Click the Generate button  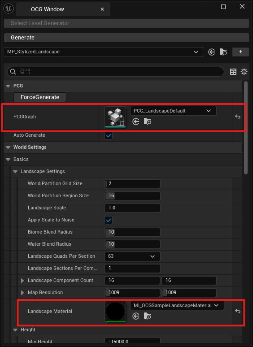click(126, 38)
